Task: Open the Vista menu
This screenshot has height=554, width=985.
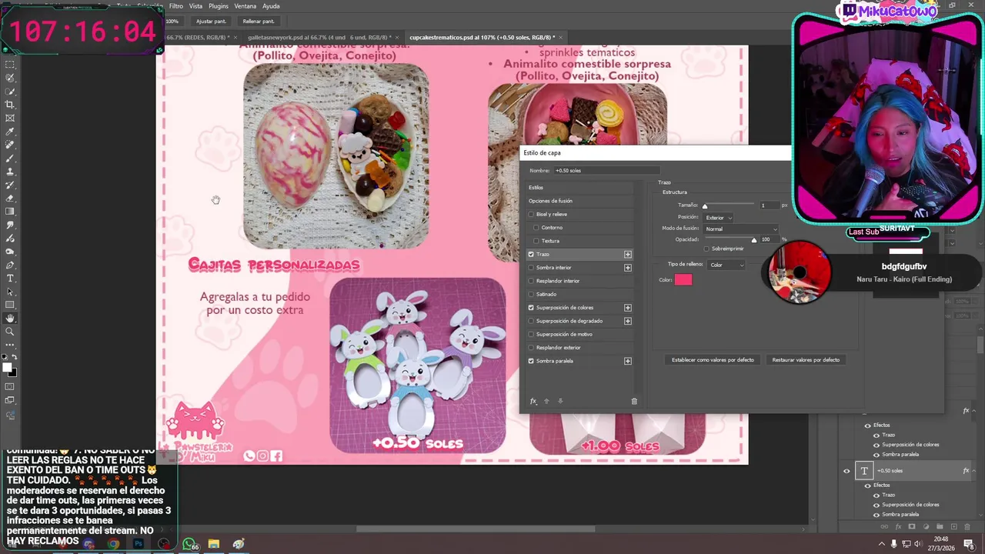Action: click(x=196, y=6)
